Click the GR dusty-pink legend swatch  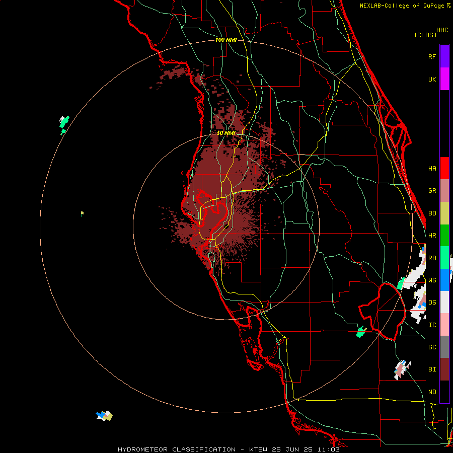[444, 191]
